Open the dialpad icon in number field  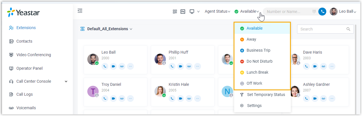(x=314, y=12)
